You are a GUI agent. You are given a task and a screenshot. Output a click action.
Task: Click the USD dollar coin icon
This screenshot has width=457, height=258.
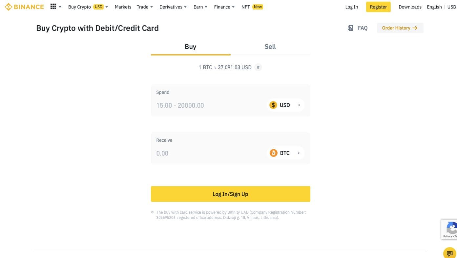[273, 105]
